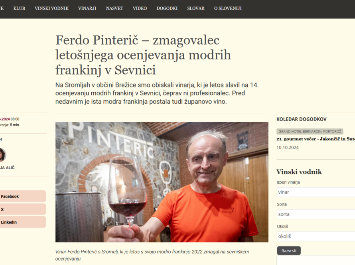Open DOGODKI in the top navigation
The image size is (355, 265).
167,8
